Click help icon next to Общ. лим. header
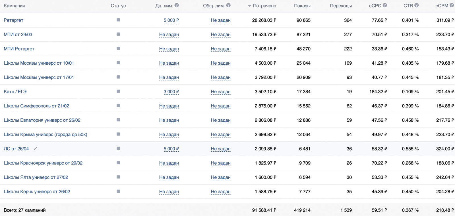This screenshot has width=455, height=216. [x=228, y=5]
